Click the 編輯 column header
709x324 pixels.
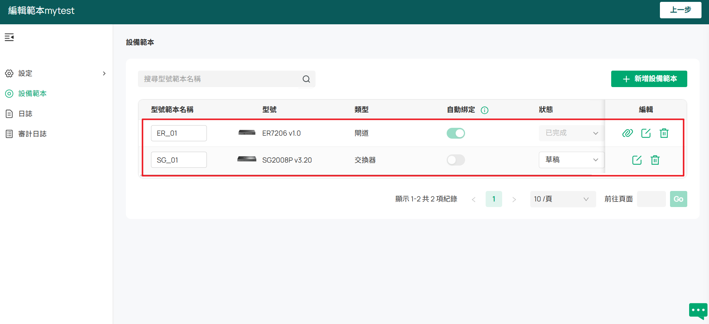click(x=646, y=109)
